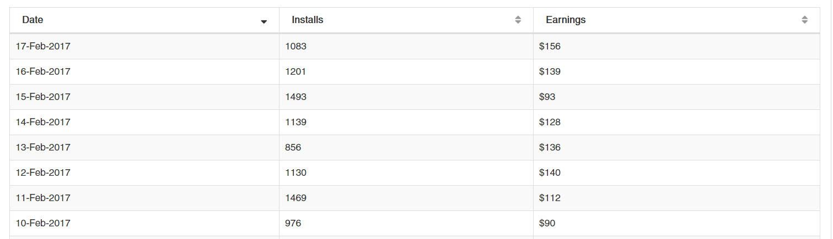Select installs value 856
833x239 pixels.
[406, 148]
